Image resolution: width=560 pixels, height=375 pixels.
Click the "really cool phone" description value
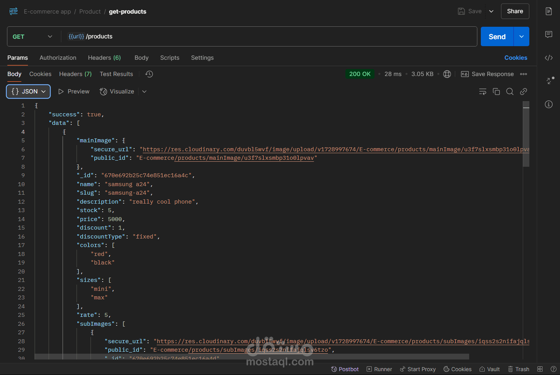[162, 202]
